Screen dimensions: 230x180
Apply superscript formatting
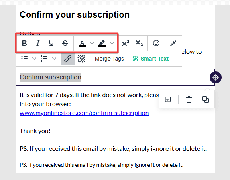click(x=126, y=43)
